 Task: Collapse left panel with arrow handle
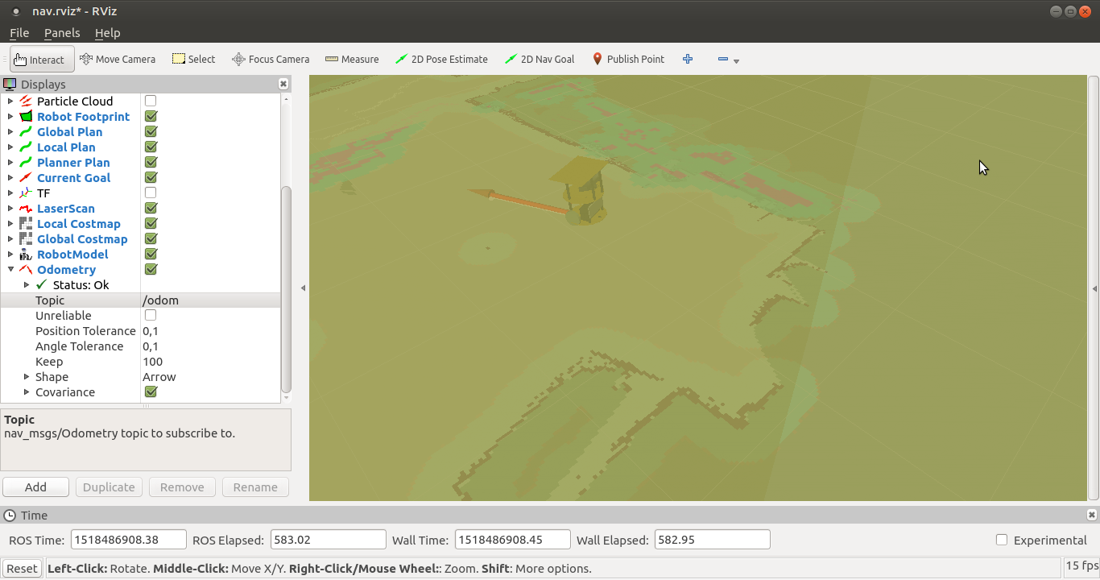tap(303, 288)
